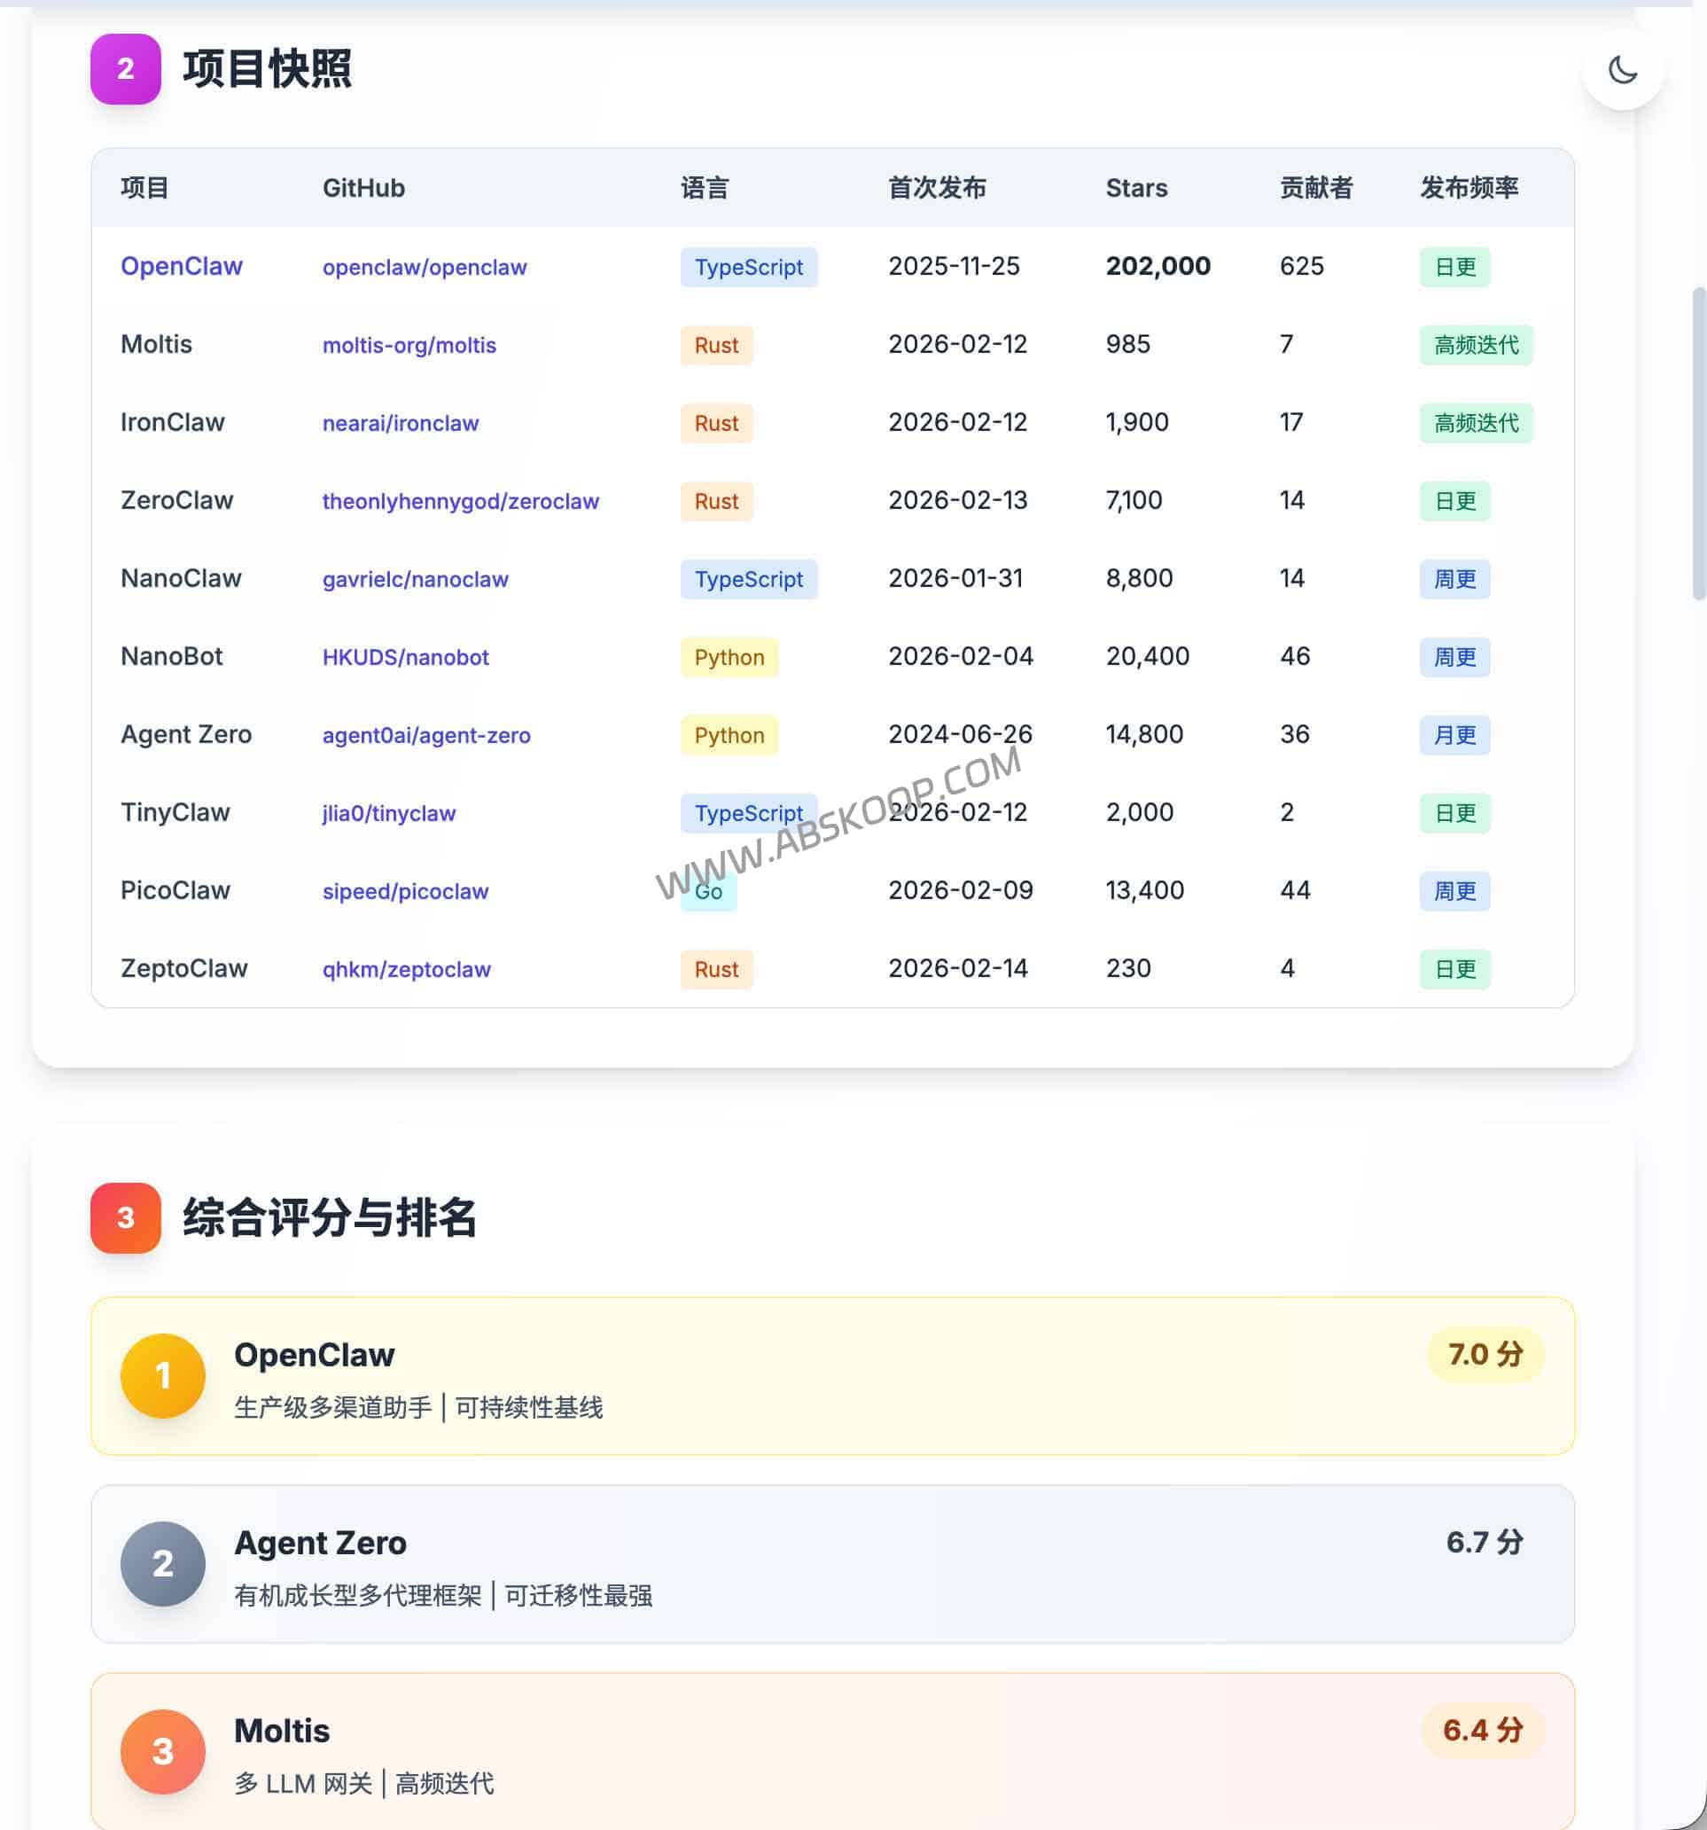Click the "2" badge beside 项目快照 heading
1707x1830 pixels.
point(125,68)
